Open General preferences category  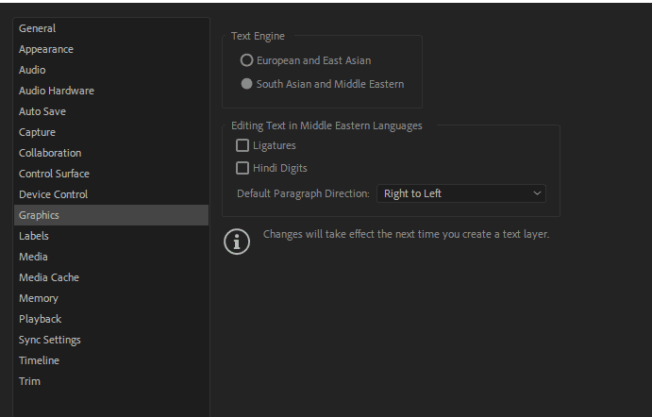click(38, 28)
